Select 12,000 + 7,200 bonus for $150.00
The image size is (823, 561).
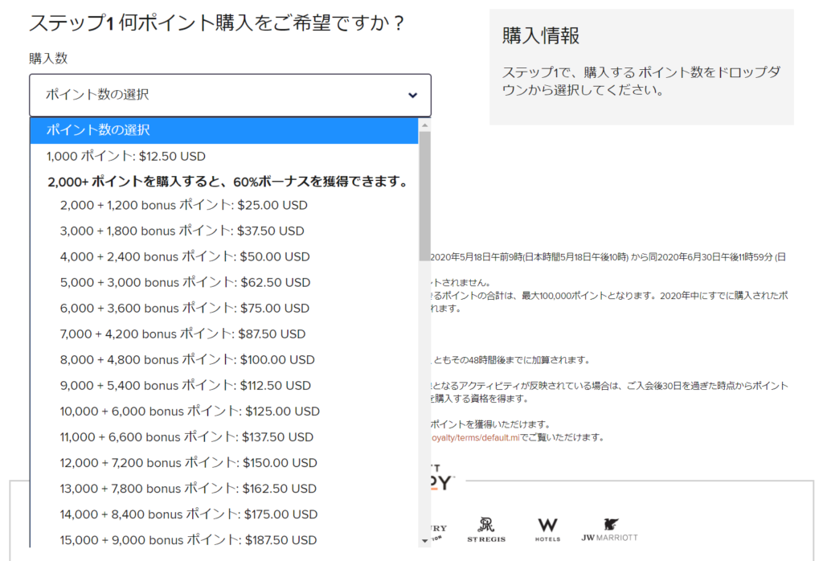(188, 462)
